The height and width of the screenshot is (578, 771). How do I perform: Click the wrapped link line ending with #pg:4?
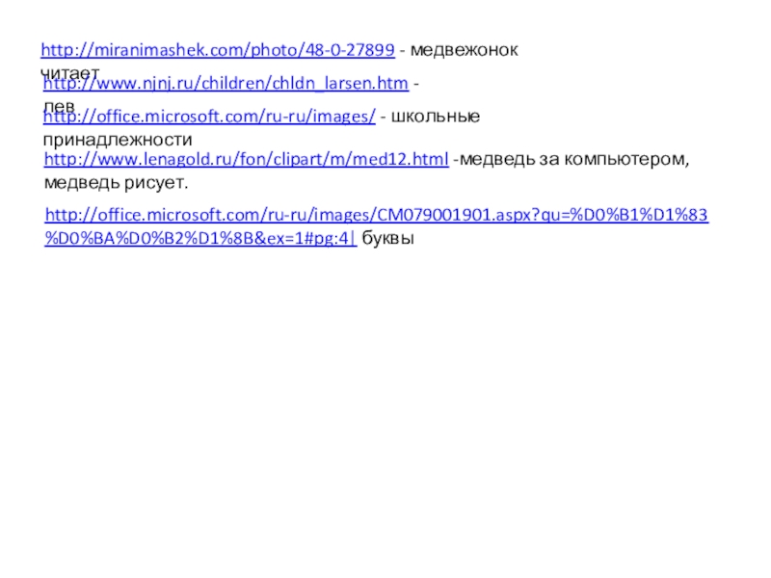(x=200, y=238)
